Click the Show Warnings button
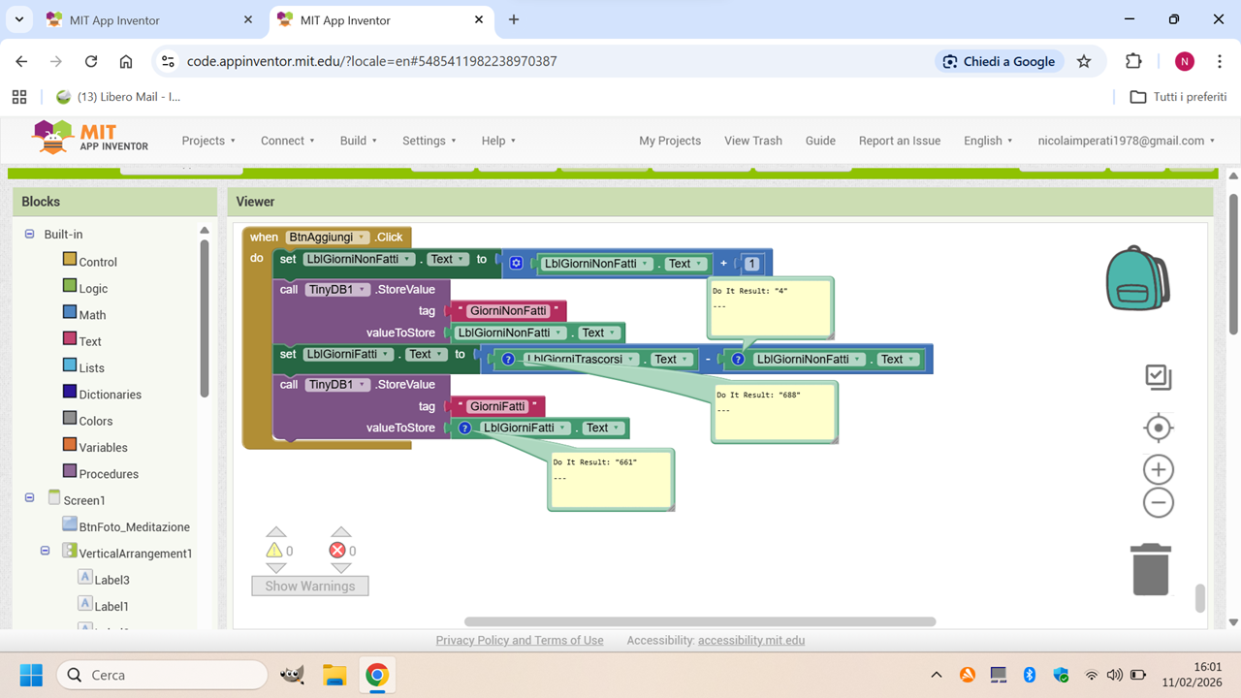Image resolution: width=1241 pixels, height=698 pixels. [x=310, y=587]
